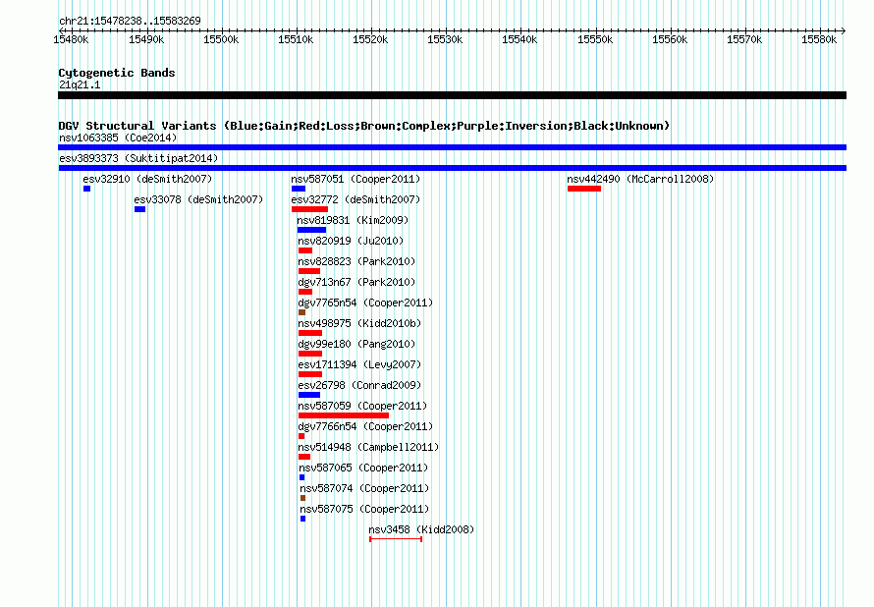This screenshot has width=874, height=607.
Task: Click the 21q21.1 band label
Action: click(80, 84)
